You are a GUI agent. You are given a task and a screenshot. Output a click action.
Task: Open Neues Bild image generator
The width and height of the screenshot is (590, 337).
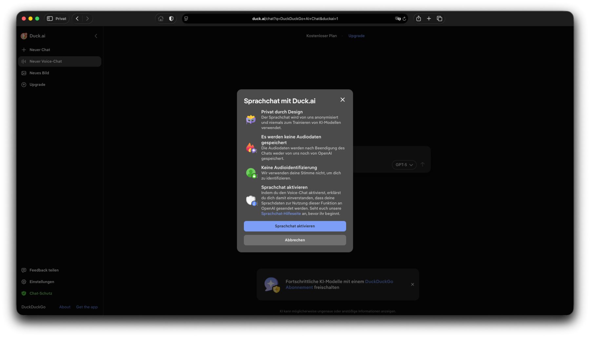coord(39,73)
